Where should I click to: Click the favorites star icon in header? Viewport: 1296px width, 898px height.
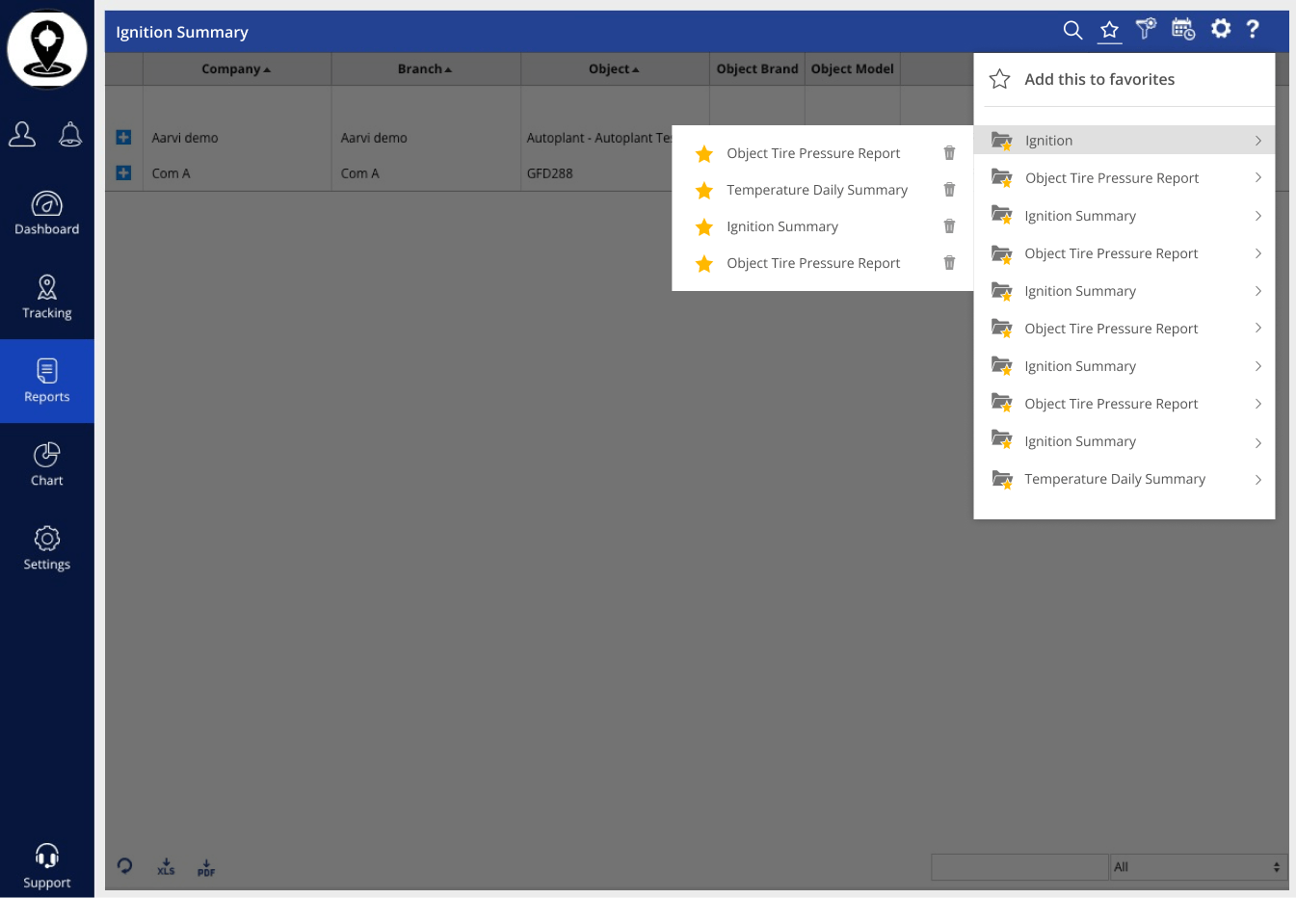(x=1109, y=31)
